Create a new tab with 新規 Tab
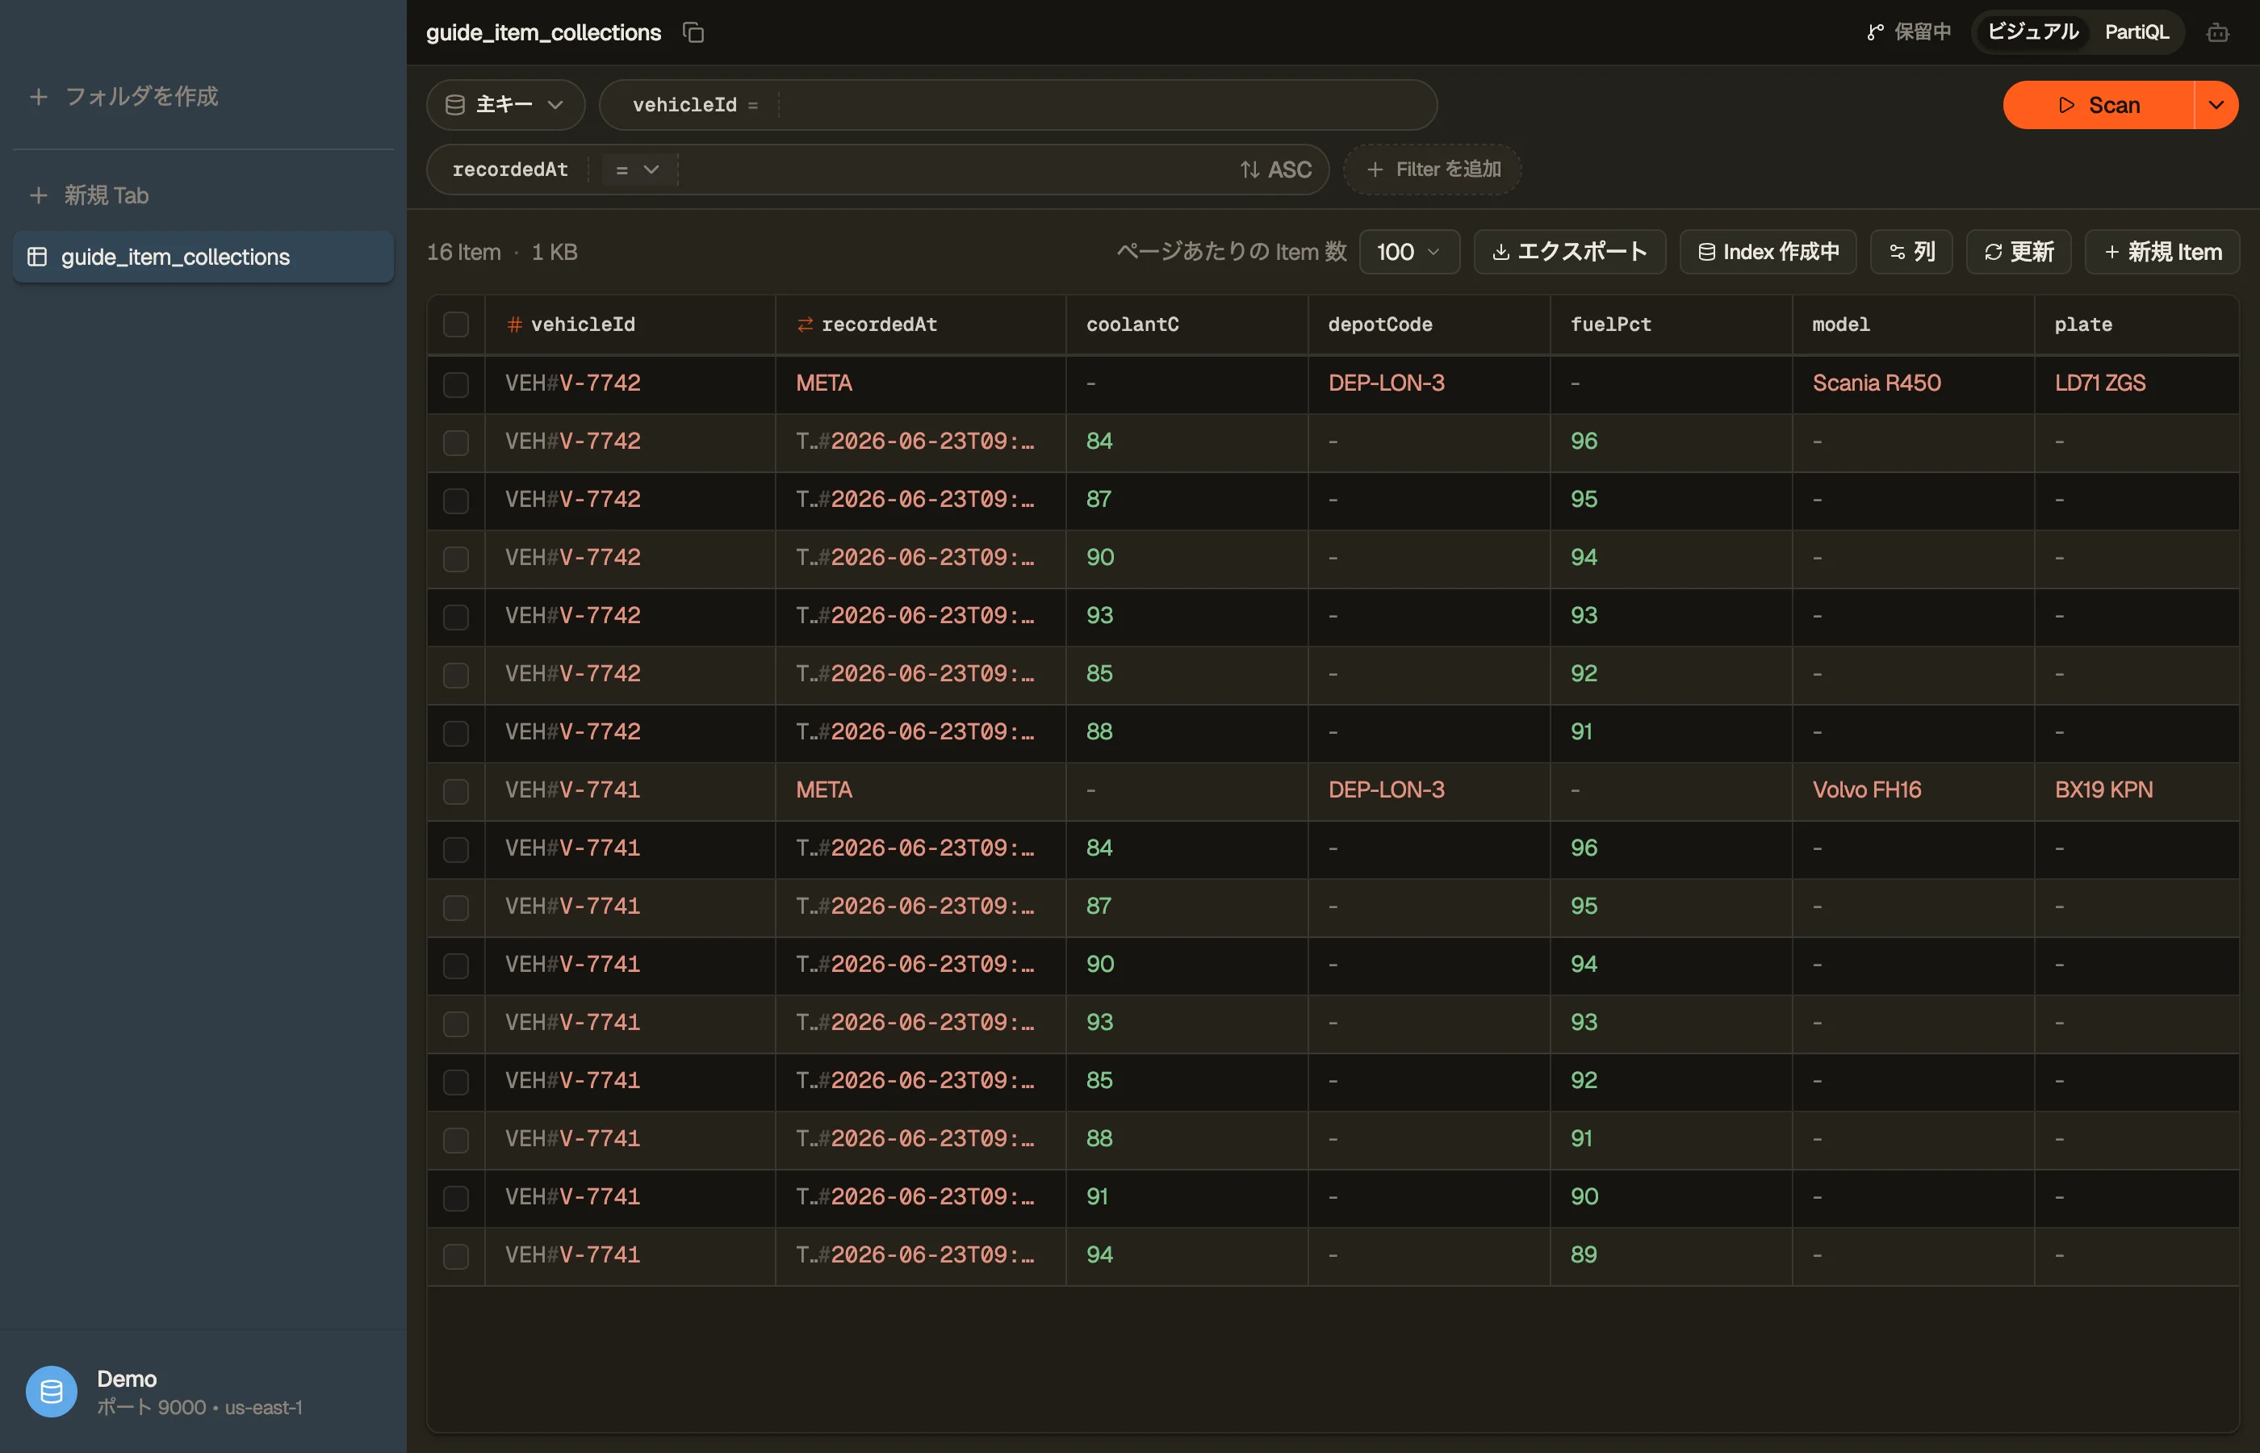2260x1453 pixels. click(90, 195)
